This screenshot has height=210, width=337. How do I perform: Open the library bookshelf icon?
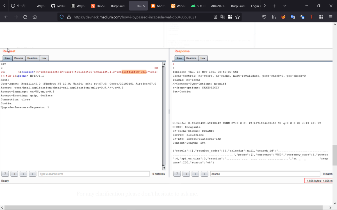(274, 17)
